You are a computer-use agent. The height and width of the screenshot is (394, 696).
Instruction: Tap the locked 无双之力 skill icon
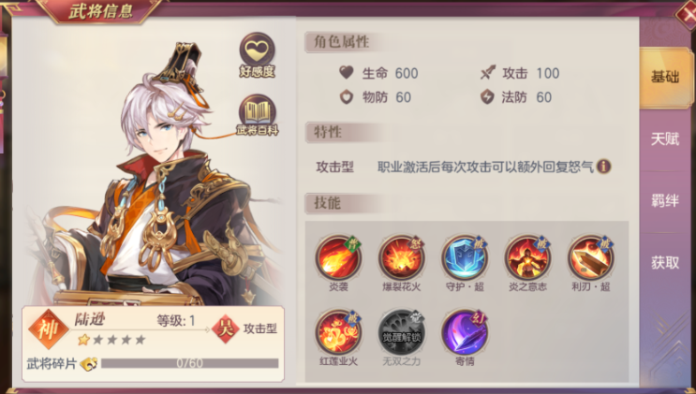[402, 332]
